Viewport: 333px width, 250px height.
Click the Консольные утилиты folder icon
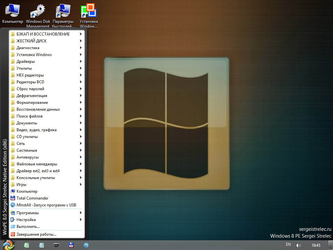[x=13, y=178]
